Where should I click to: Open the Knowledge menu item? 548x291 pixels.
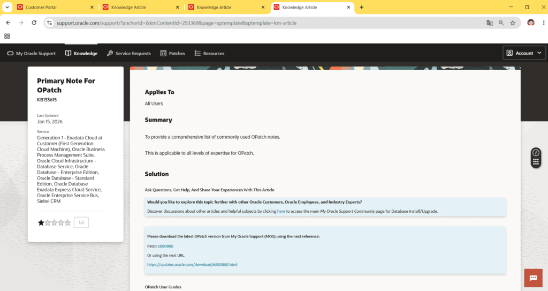pos(81,53)
